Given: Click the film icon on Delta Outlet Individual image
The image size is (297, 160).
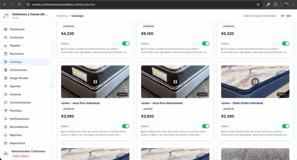Looking at the screenshot, I should (255, 82).
